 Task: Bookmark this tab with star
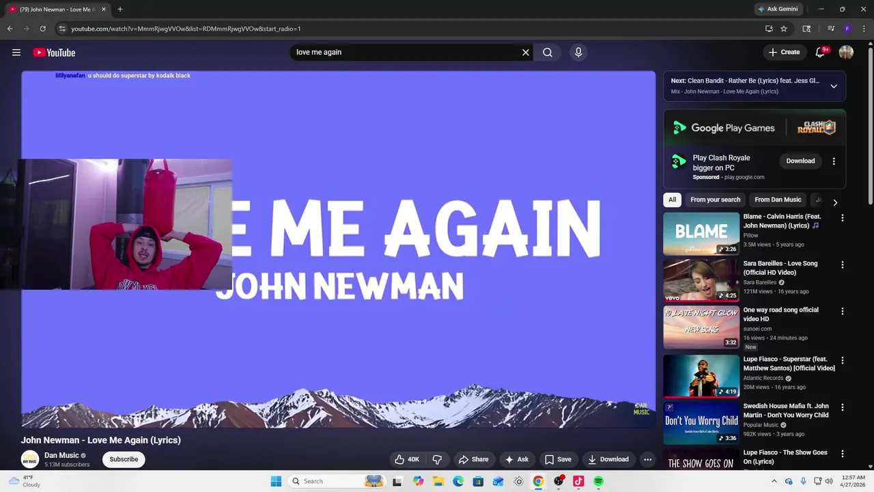click(x=784, y=29)
